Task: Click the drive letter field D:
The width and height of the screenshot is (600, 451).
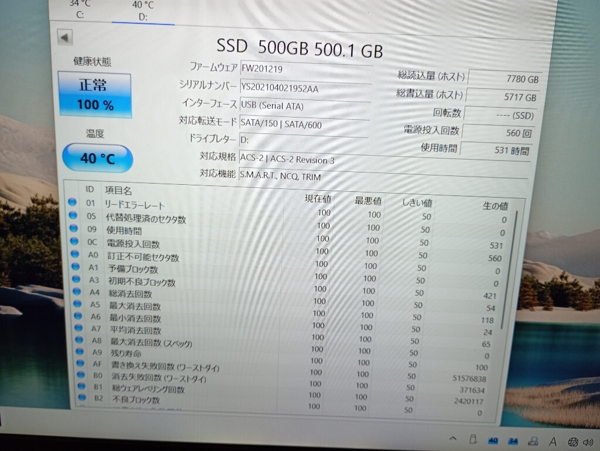Action: [x=303, y=140]
